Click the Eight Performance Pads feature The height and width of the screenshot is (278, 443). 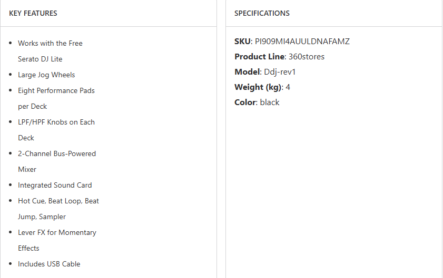(56, 90)
